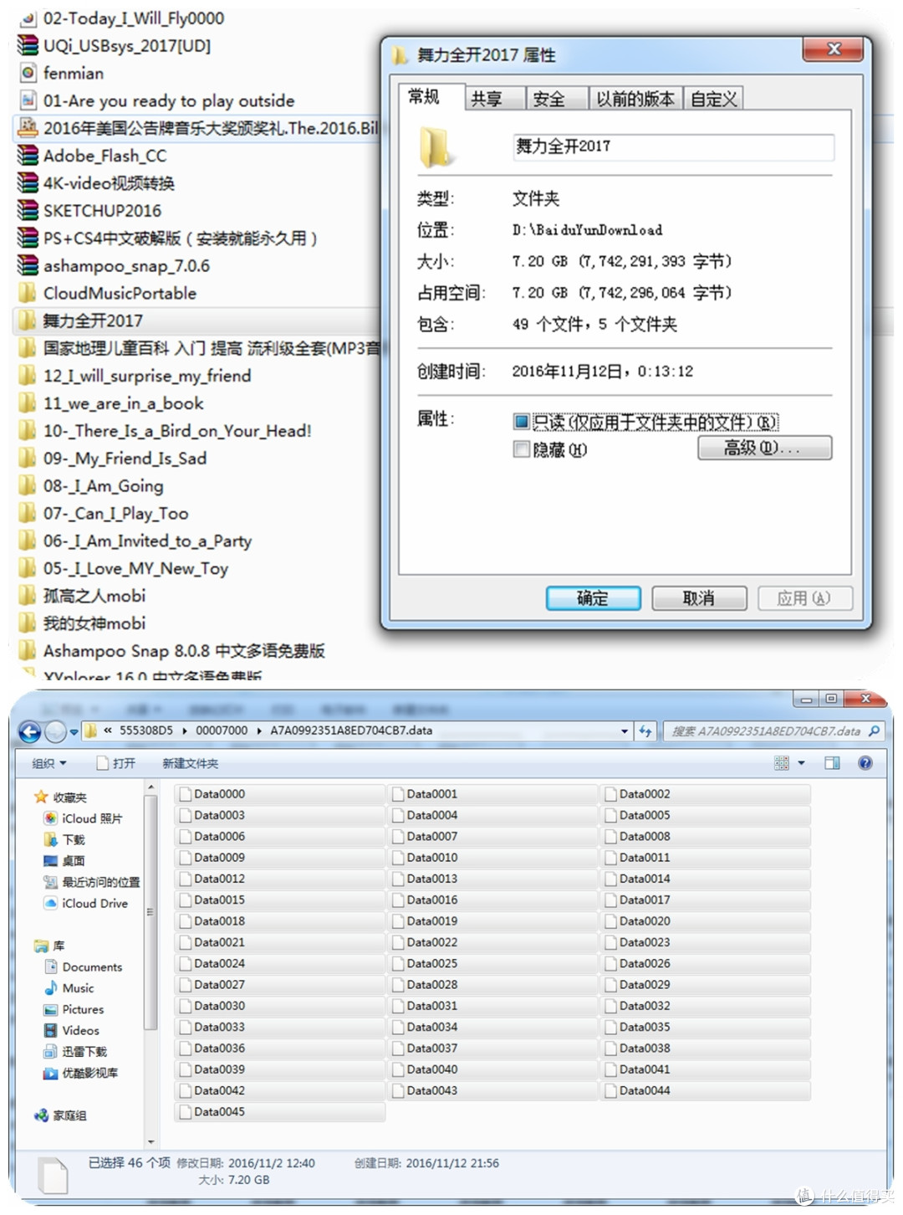Screen dimensions: 903x1215
Task: Select the fenmian file icon
Action: pos(28,73)
